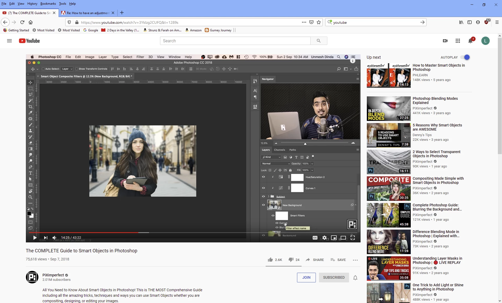
Task: Bookmark this page with the star icon
Action: 319,22
